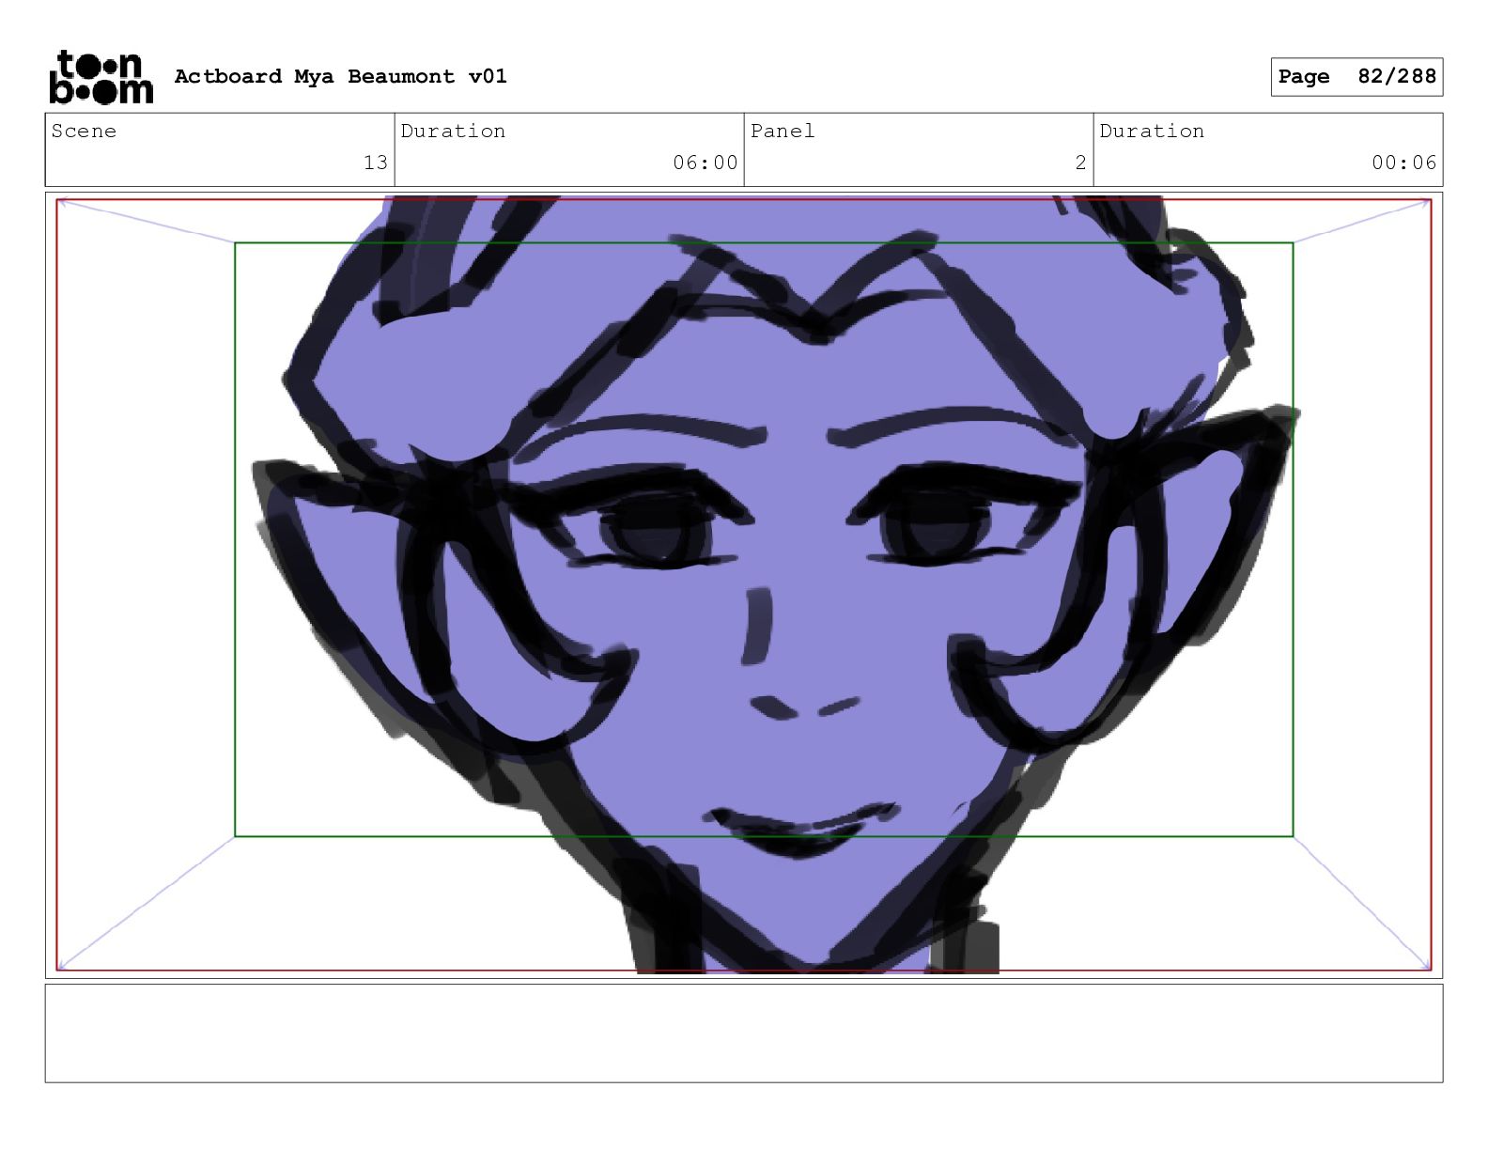Viewport: 1488px width, 1150px height.
Task: Select scene number value '13'
Action: click(x=376, y=163)
